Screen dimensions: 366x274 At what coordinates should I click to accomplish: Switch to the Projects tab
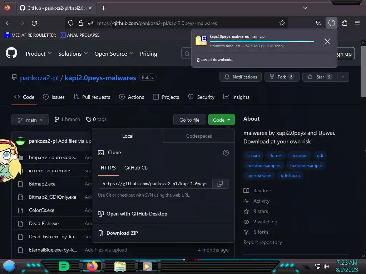[x=166, y=97]
